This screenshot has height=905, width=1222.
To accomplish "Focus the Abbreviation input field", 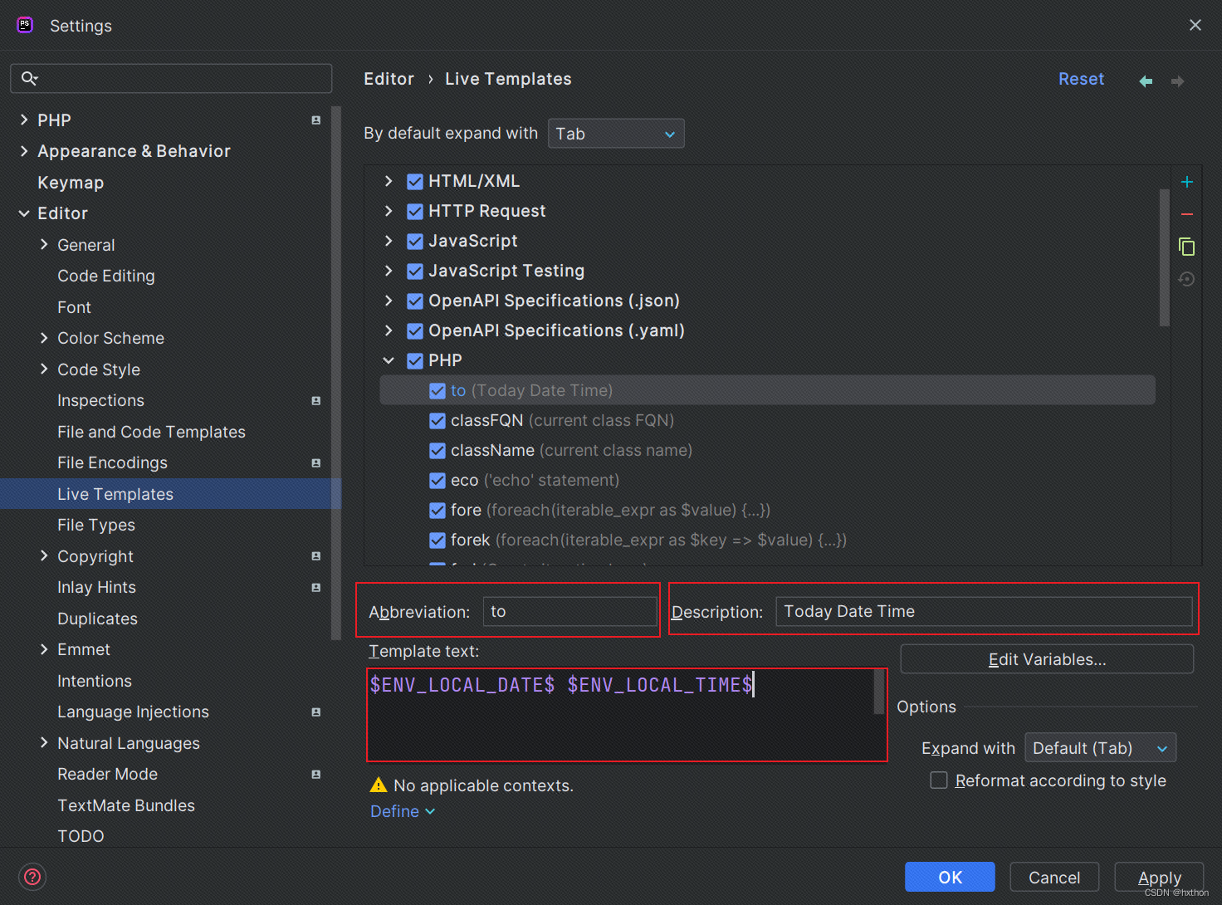I will coord(570,612).
